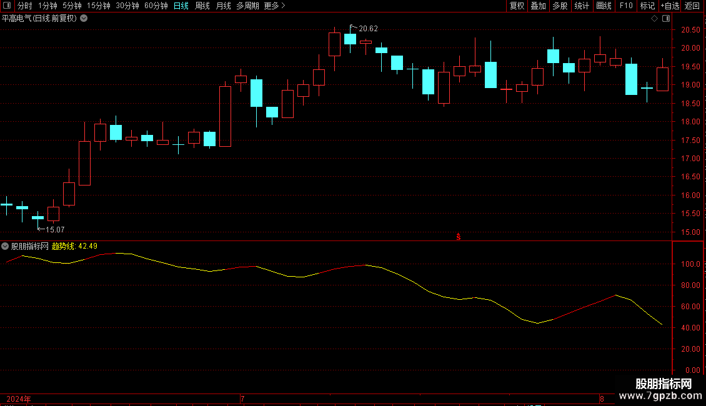This screenshot has width=706, height=406.
Task: Click 标记 mark button
Action: point(647,6)
